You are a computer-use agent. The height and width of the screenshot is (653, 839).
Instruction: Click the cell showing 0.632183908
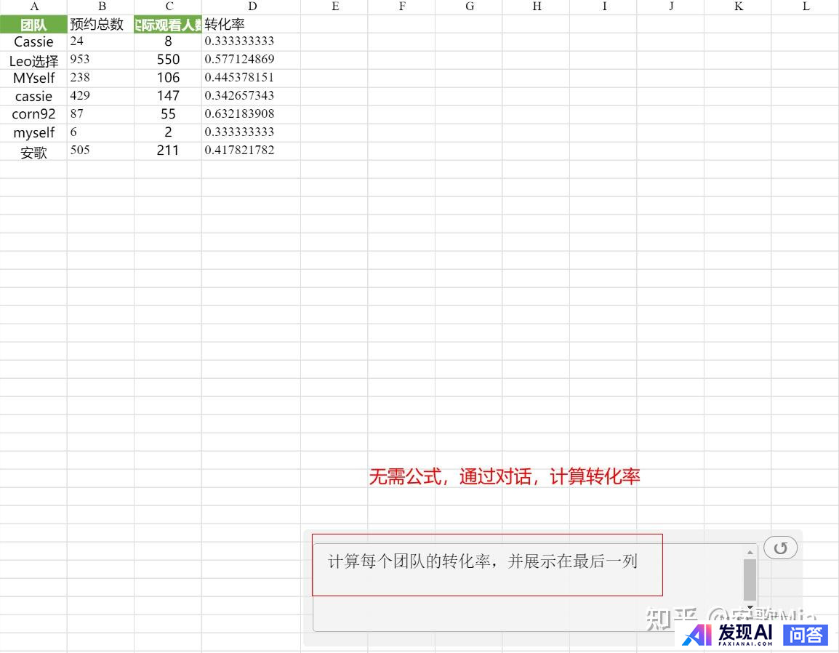(251, 115)
